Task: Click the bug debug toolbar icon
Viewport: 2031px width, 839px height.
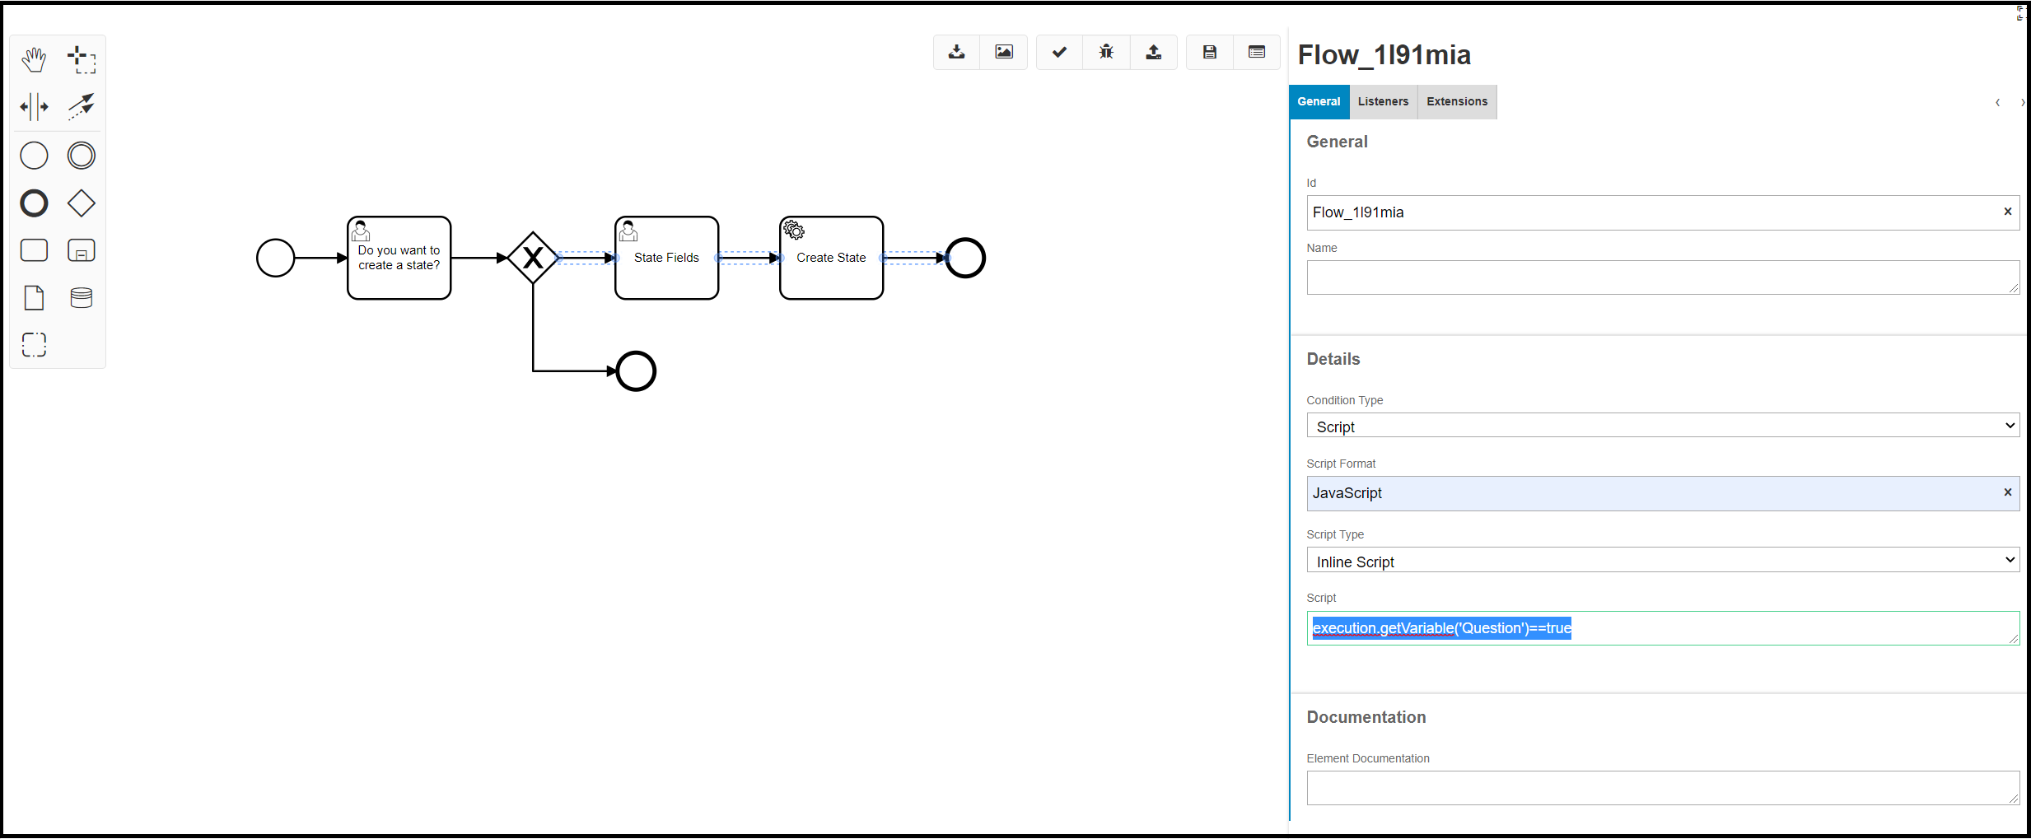Action: click(1106, 53)
